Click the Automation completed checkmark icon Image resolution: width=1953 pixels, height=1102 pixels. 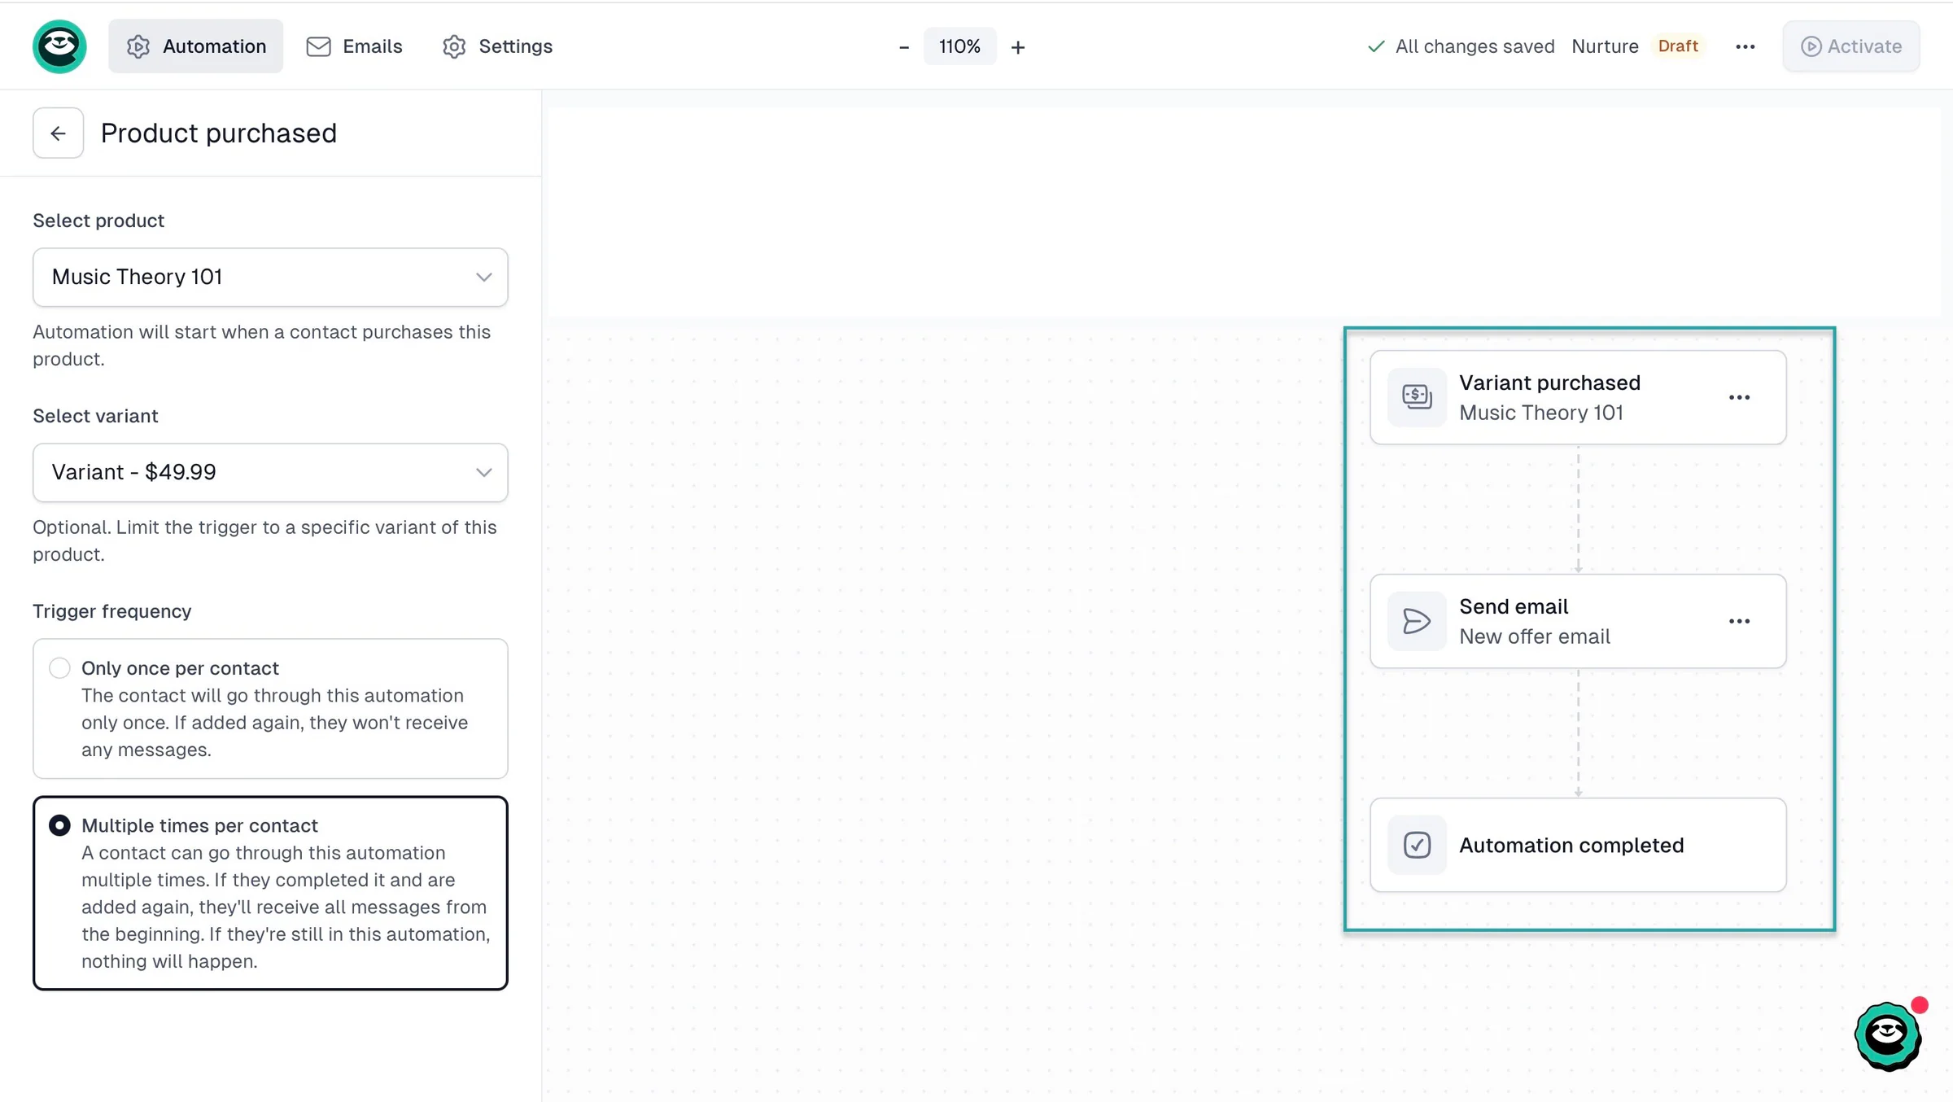click(x=1417, y=845)
